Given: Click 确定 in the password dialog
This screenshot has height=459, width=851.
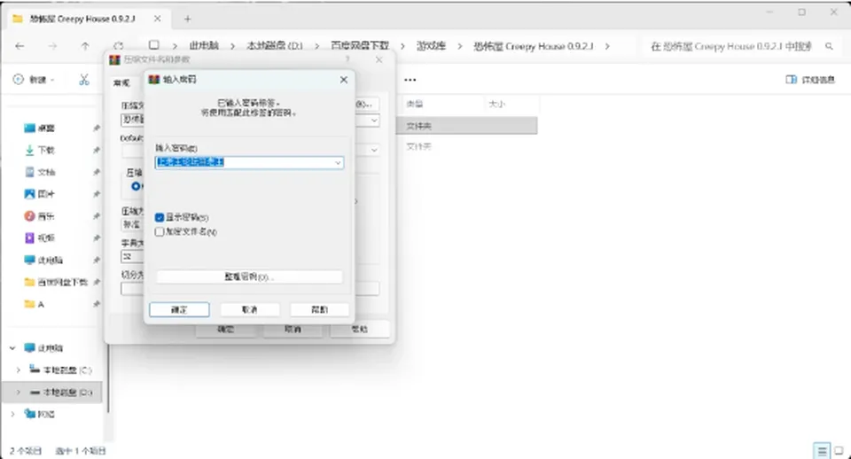Looking at the screenshot, I should [x=179, y=310].
